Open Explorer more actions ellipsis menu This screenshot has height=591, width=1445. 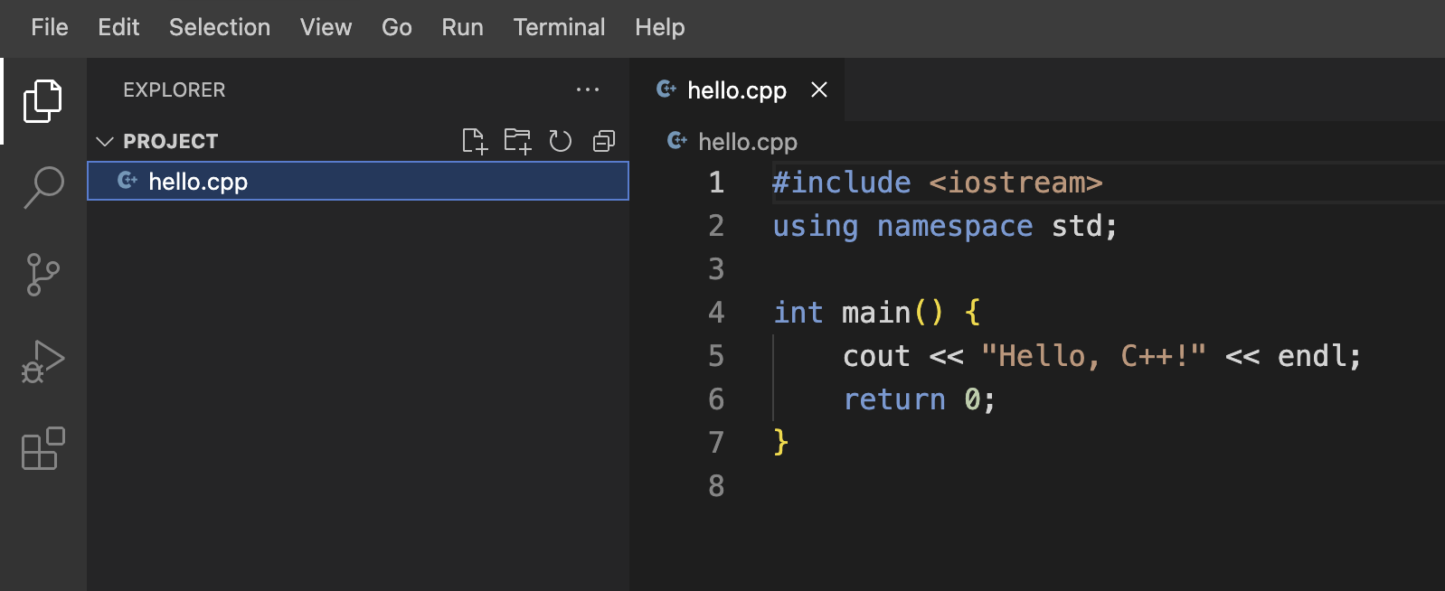tap(588, 89)
